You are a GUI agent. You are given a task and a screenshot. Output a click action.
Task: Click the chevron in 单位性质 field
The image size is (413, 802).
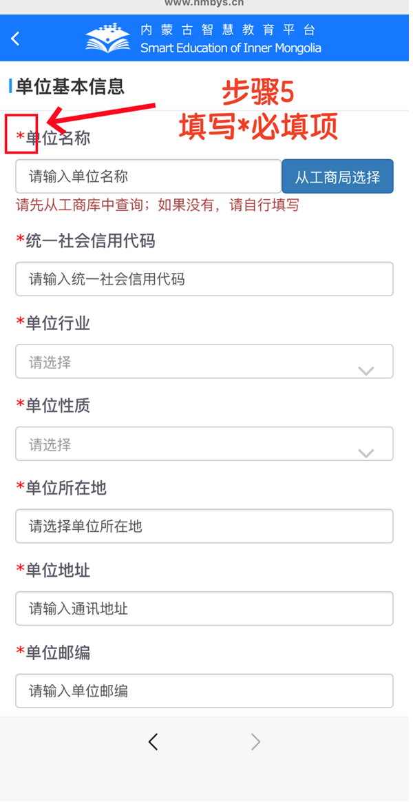(366, 453)
